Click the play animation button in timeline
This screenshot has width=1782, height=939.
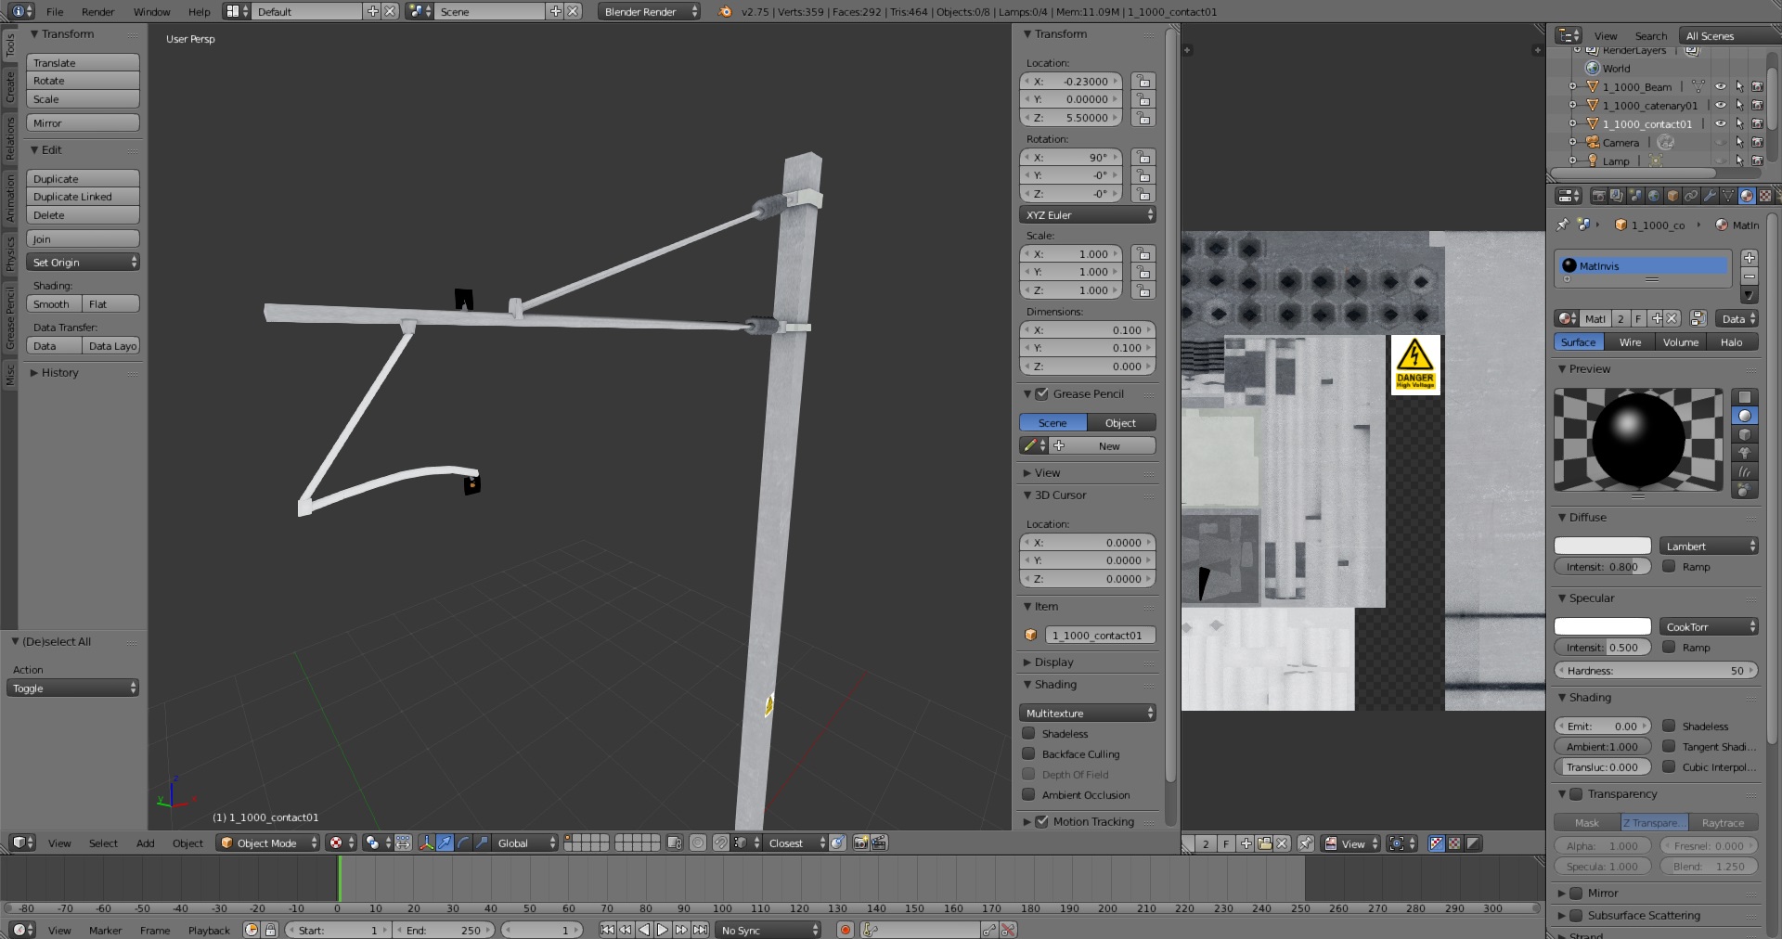point(663,930)
